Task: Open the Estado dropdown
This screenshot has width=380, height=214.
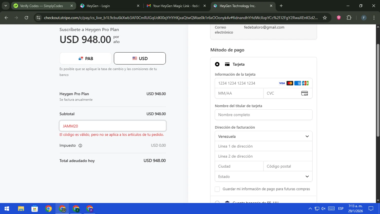Action: (263, 176)
